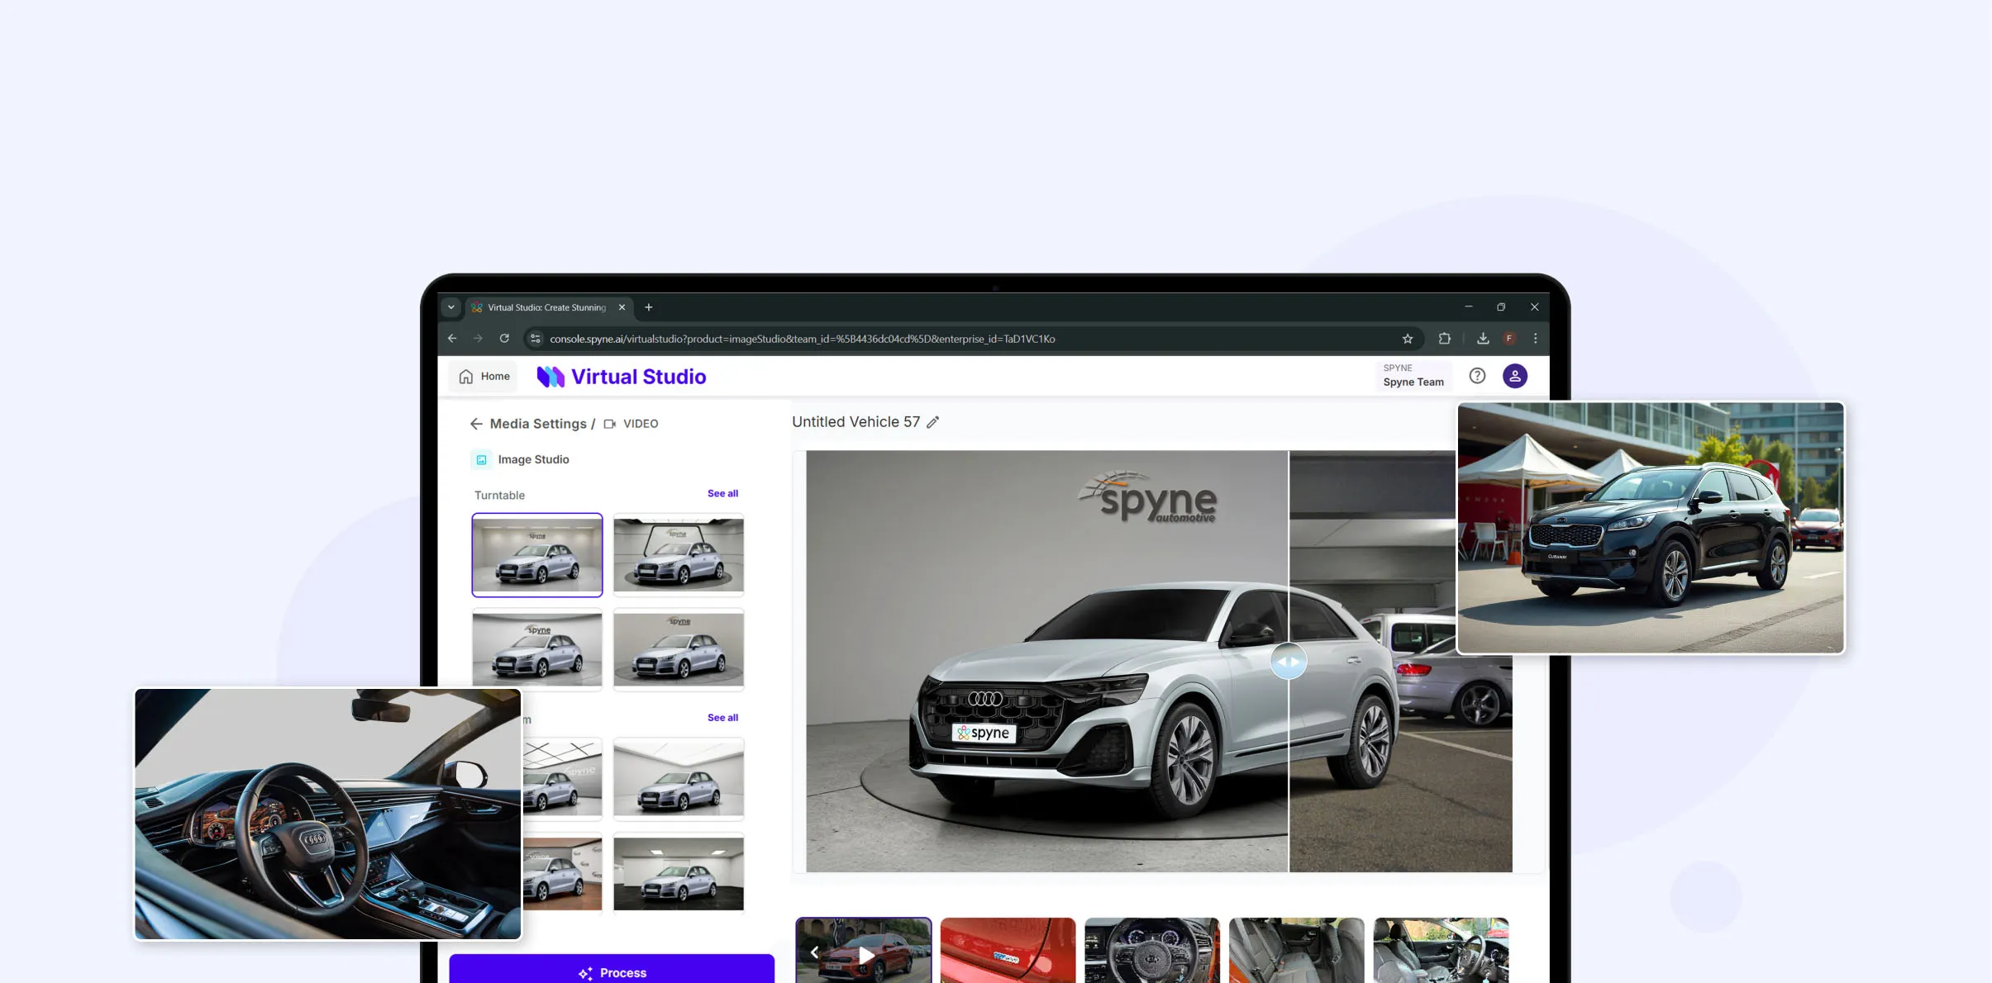1992x983 pixels.
Task: Click the pencil icon beside Untitled Vehicle 57
Action: pos(932,422)
